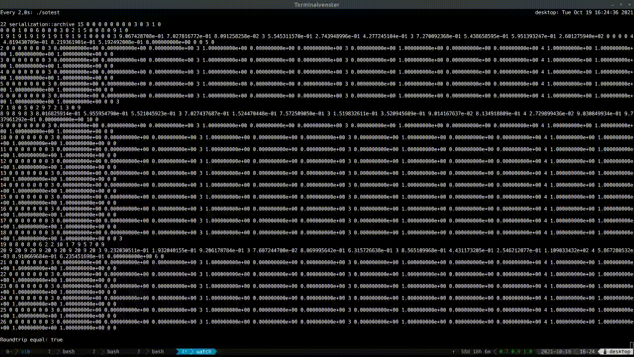Image resolution: width=634 pixels, height=357 pixels.
Task: Click the load average '0.7 0.9 1.0' status
Action: (516, 352)
